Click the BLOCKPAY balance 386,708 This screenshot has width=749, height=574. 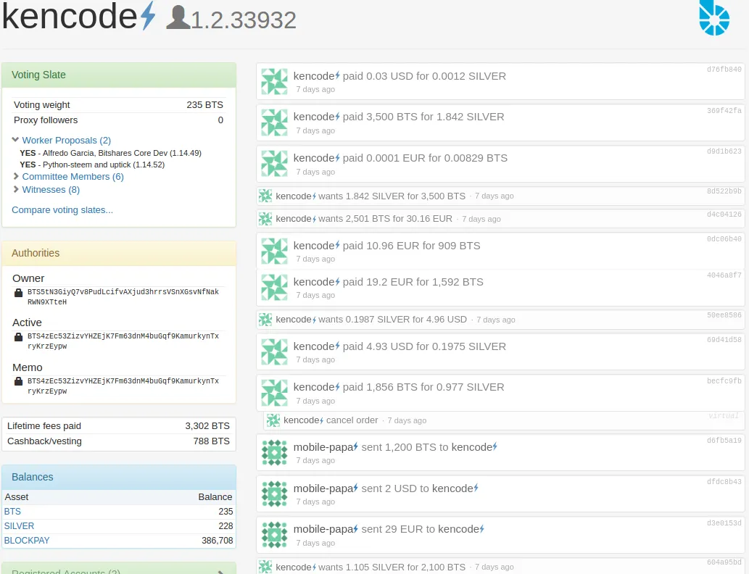point(218,541)
